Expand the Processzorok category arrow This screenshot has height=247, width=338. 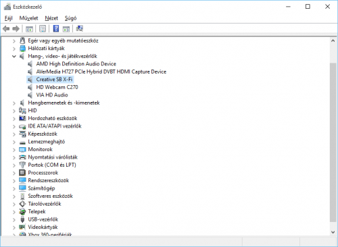pos(14,173)
